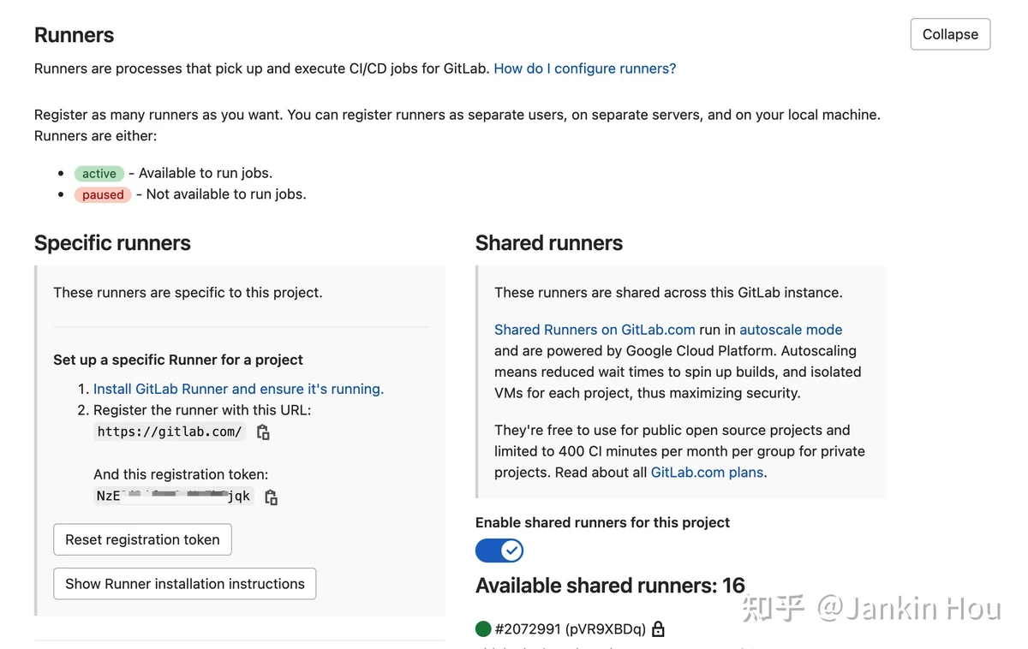Reset the registration token

tap(142, 539)
